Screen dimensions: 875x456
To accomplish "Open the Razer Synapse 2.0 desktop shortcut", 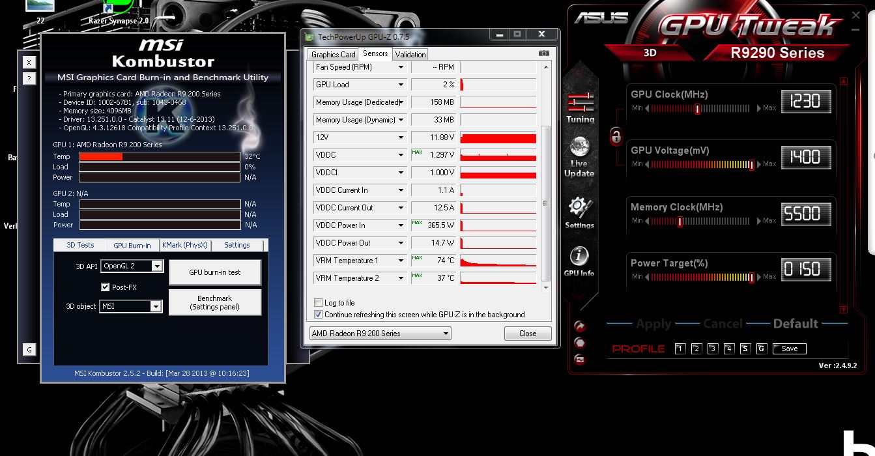I will coord(119,12).
